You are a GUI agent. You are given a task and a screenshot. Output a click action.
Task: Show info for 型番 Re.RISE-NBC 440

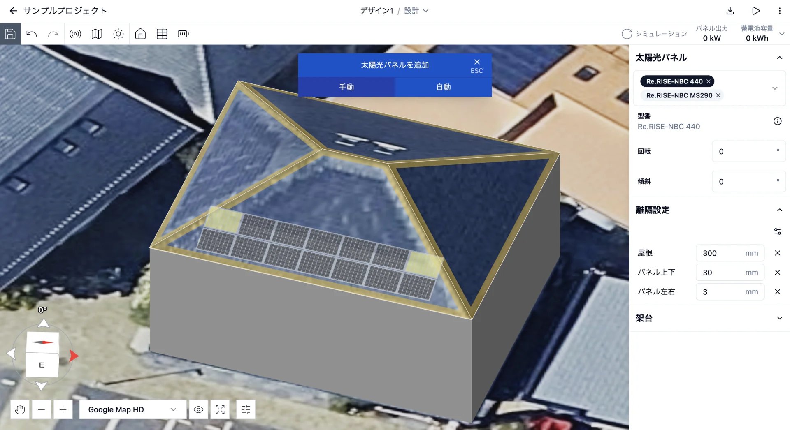click(x=777, y=121)
